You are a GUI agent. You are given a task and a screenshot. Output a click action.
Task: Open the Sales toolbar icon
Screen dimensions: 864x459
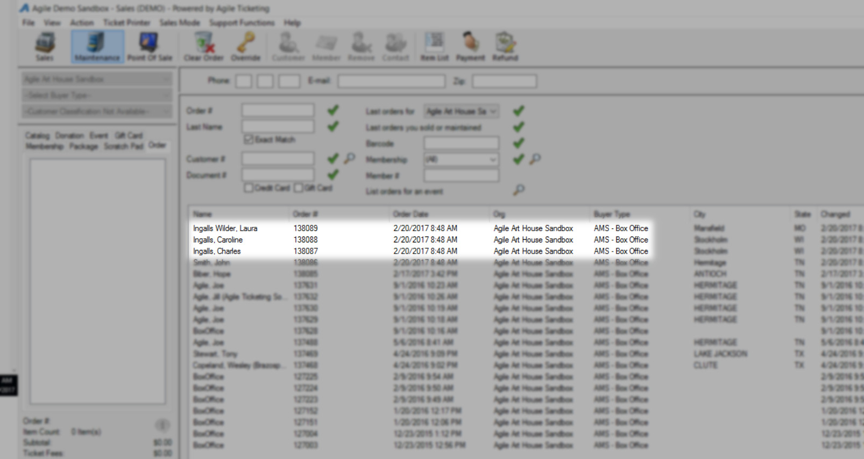(45, 46)
